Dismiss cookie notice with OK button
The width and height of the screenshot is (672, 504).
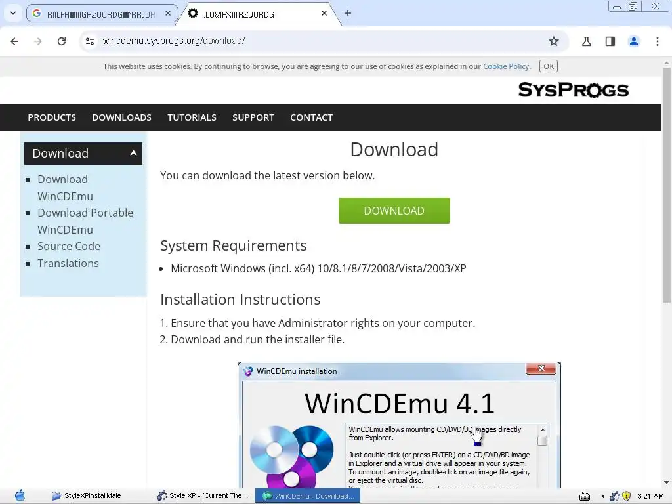(549, 66)
